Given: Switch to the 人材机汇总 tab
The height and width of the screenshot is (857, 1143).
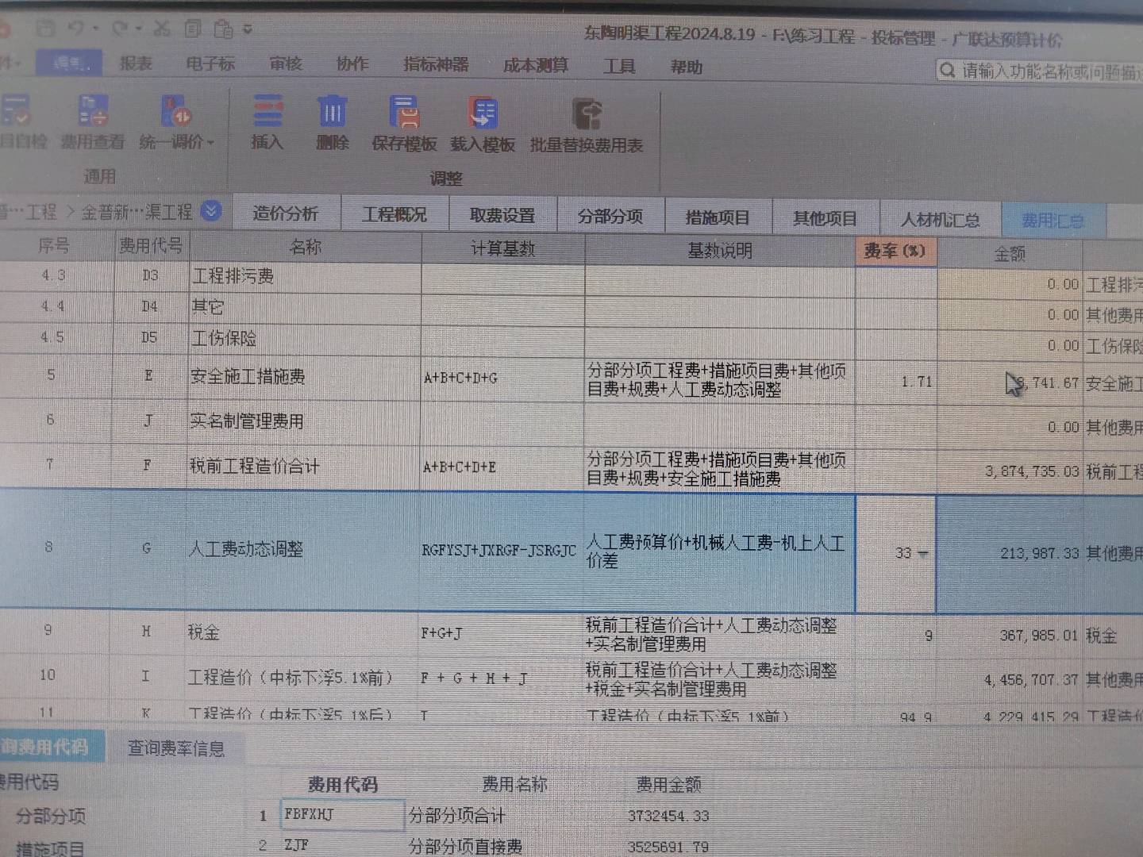Looking at the screenshot, I should 941,219.
